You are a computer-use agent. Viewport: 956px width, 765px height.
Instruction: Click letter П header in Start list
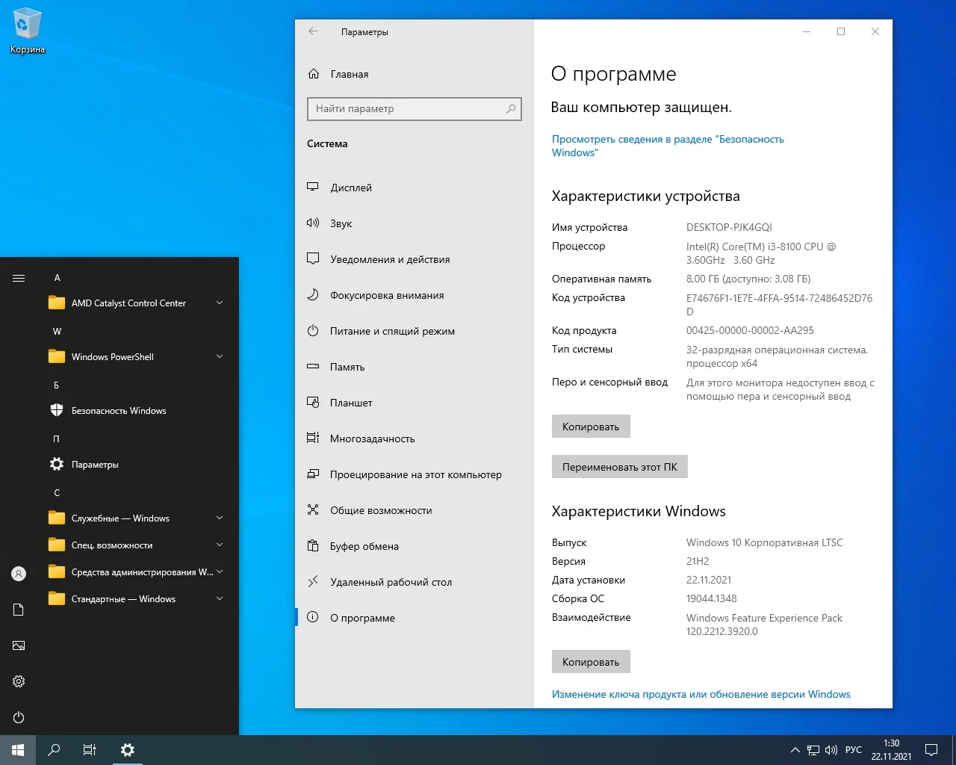tap(56, 439)
